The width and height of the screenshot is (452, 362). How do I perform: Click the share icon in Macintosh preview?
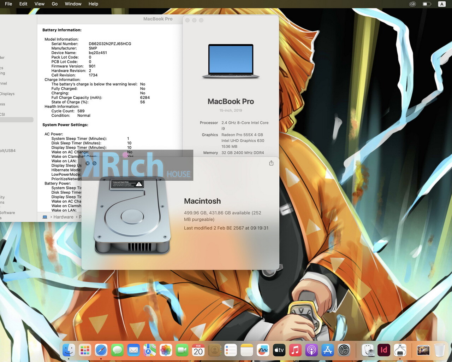tap(271, 163)
